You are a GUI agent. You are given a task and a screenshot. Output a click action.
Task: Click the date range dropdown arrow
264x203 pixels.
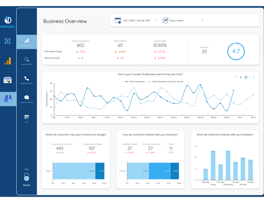[x=156, y=21]
